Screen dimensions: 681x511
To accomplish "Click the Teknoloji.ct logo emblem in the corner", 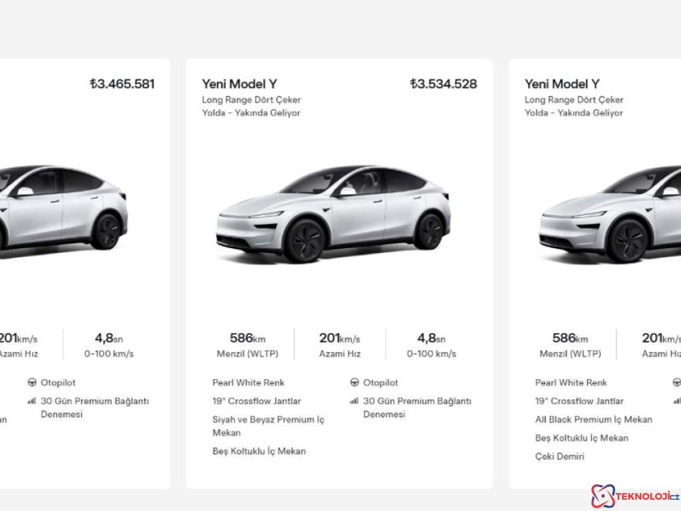I will (603, 494).
